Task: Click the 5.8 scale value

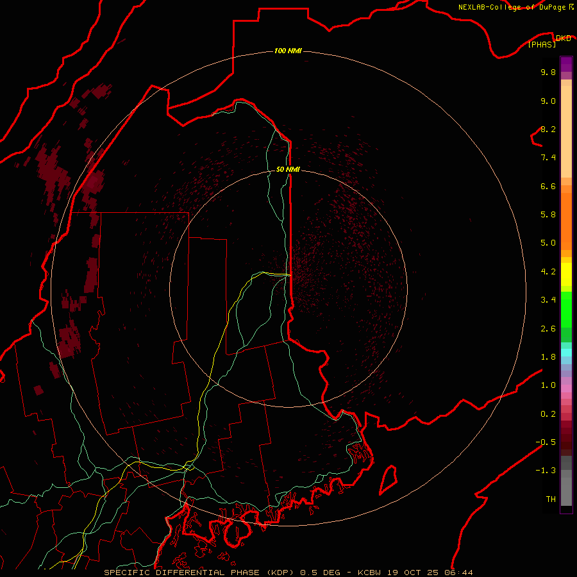Action: (548, 215)
